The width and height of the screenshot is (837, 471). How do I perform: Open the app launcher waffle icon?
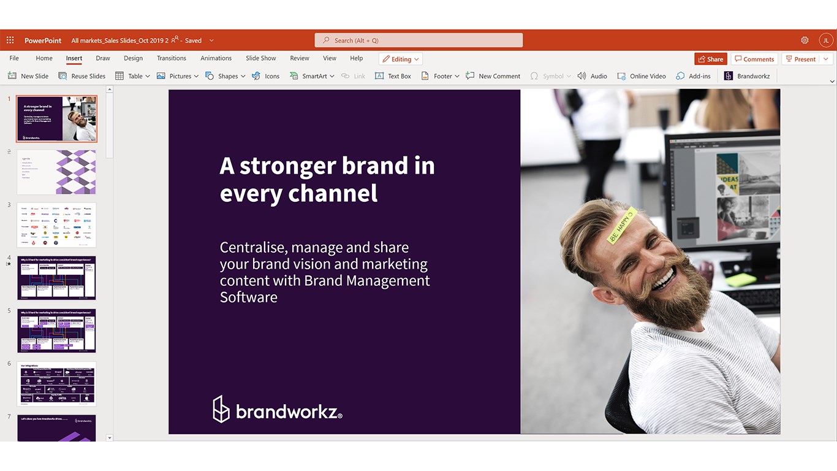[10, 40]
